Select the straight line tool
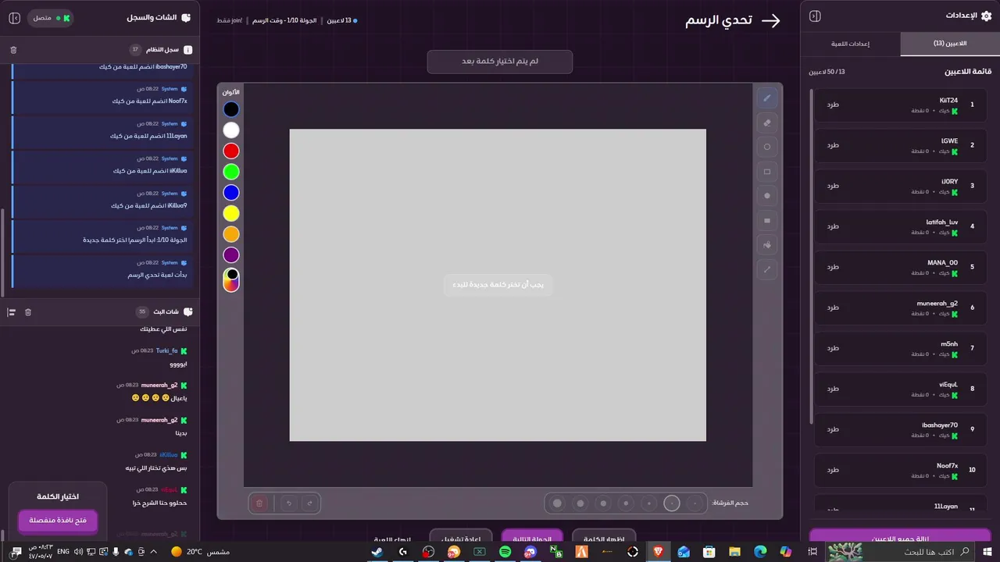1000x562 pixels. 767,269
